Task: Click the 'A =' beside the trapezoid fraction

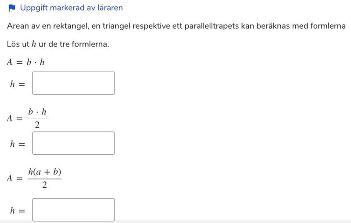Action: click(x=15, y=179)
